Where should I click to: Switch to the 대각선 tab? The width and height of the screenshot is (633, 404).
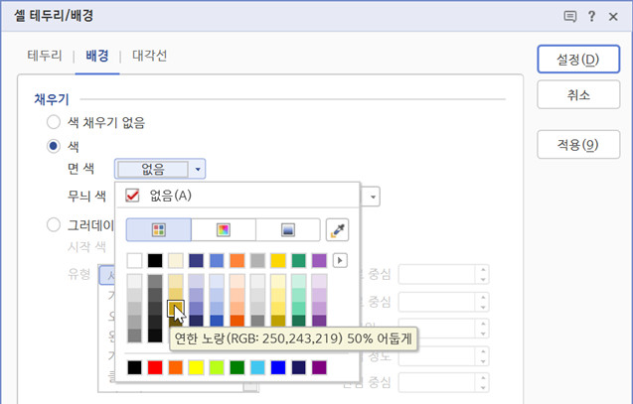(x=150, y=56)
